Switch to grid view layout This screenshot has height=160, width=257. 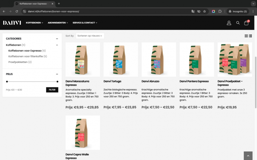click(246, 36)
